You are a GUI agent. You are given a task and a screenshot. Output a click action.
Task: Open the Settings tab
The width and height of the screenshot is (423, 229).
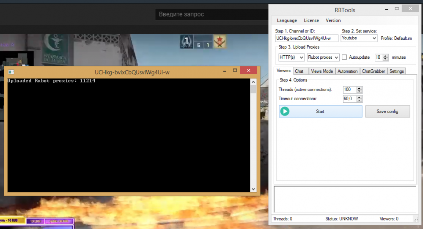click(x=396, y=71)
